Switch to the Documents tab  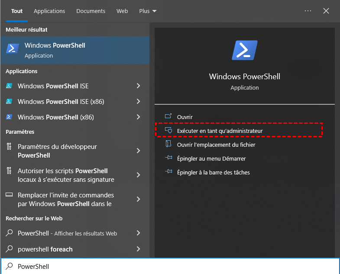click(x=91, y=11)
